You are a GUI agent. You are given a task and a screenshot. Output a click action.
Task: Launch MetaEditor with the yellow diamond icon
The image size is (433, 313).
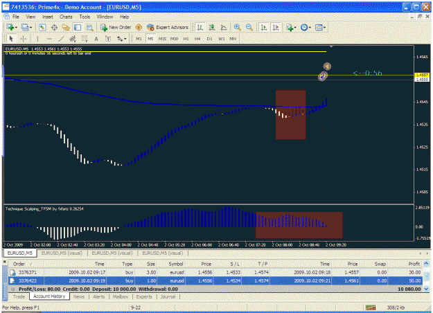(139, 27)
